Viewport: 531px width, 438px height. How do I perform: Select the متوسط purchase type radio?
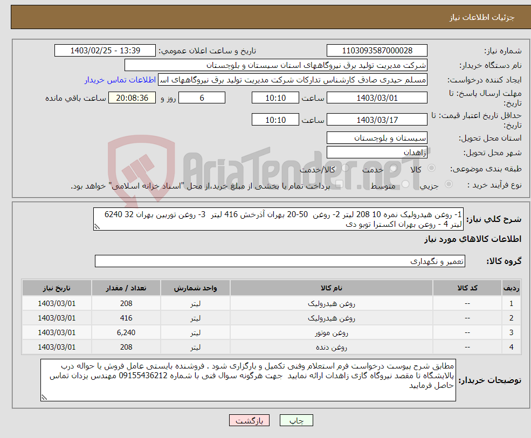[405, 184]
